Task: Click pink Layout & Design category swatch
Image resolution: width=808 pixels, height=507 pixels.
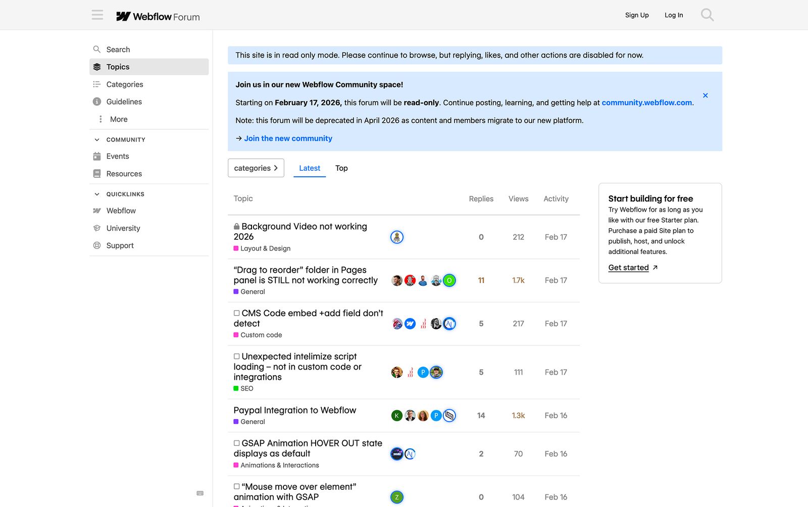Action: click(x=236, y=248)
